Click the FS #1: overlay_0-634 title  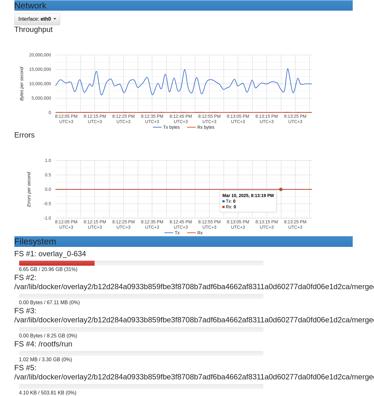click(x=50, y=254)
